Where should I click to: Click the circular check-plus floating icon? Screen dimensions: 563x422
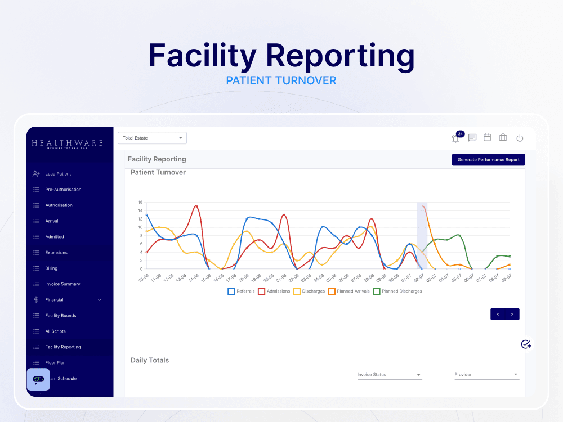[526, 344]
